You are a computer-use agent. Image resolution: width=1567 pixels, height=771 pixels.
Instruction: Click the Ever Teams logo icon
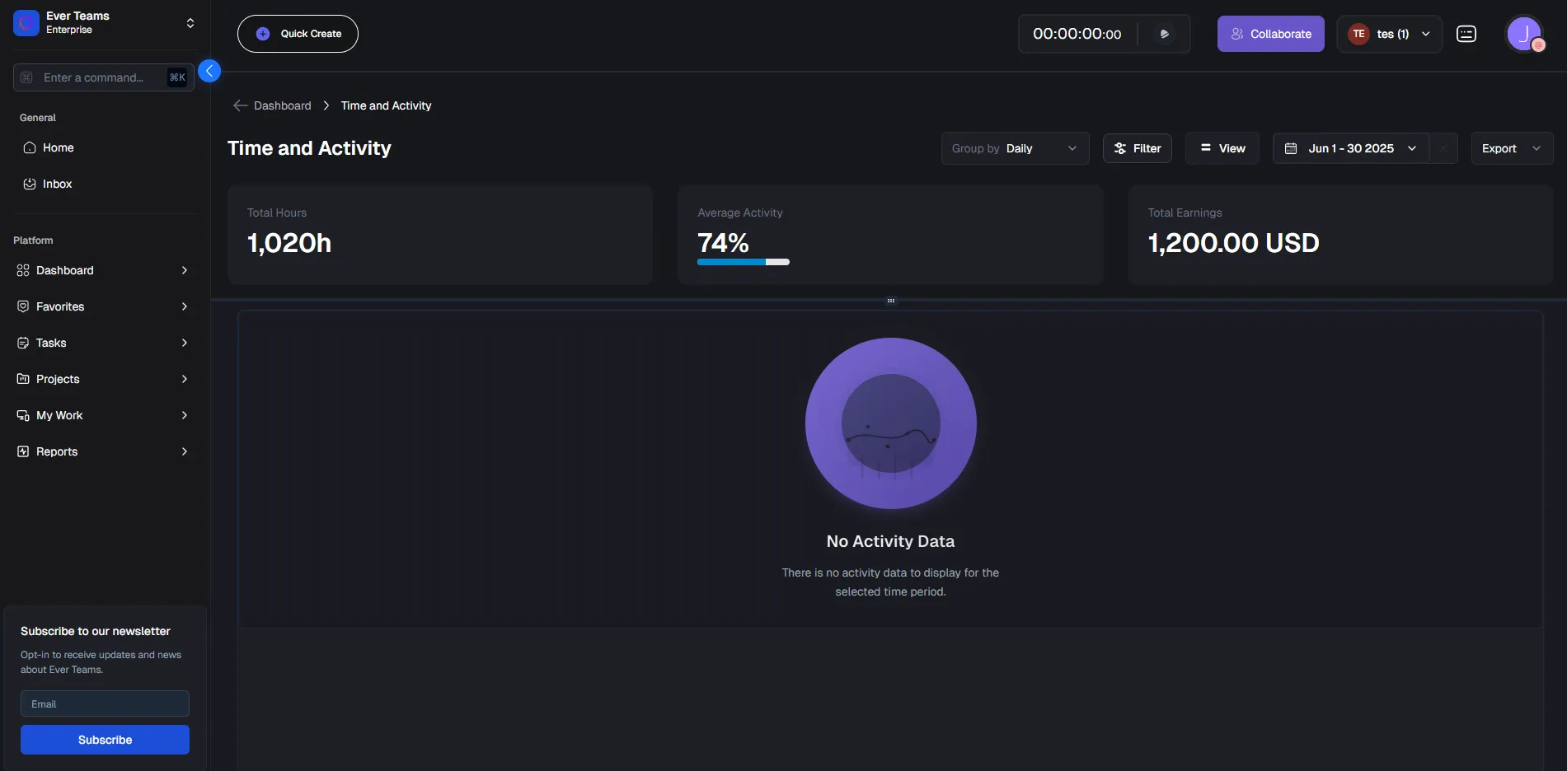[26, 23]
